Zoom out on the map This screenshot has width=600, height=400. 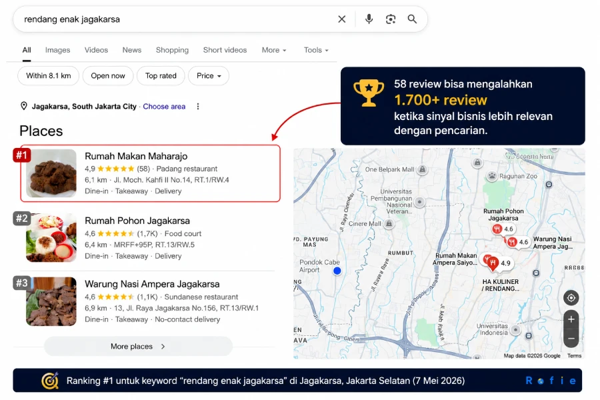571,339
